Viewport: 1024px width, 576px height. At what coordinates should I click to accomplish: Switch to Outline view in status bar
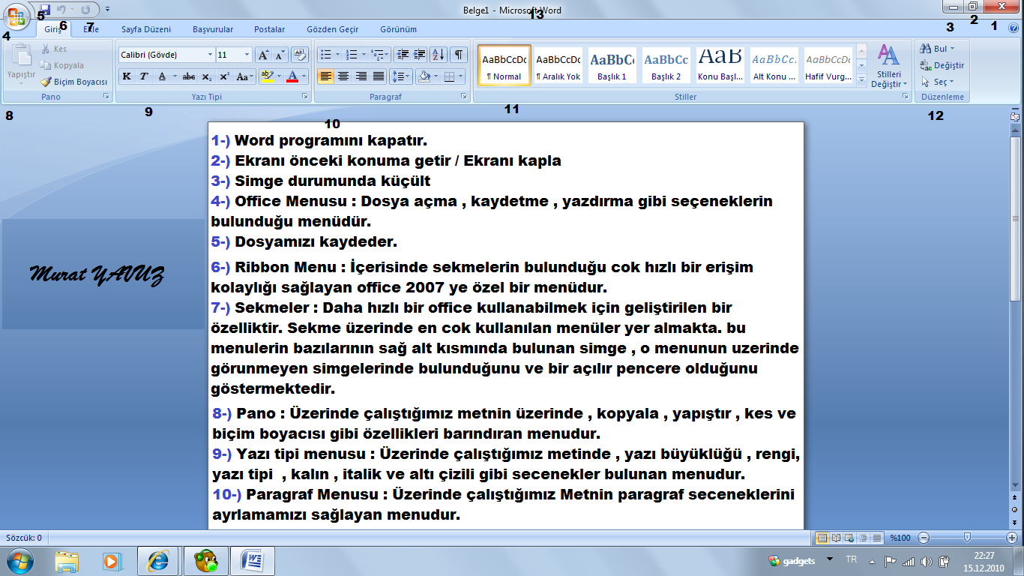(863, 538)
